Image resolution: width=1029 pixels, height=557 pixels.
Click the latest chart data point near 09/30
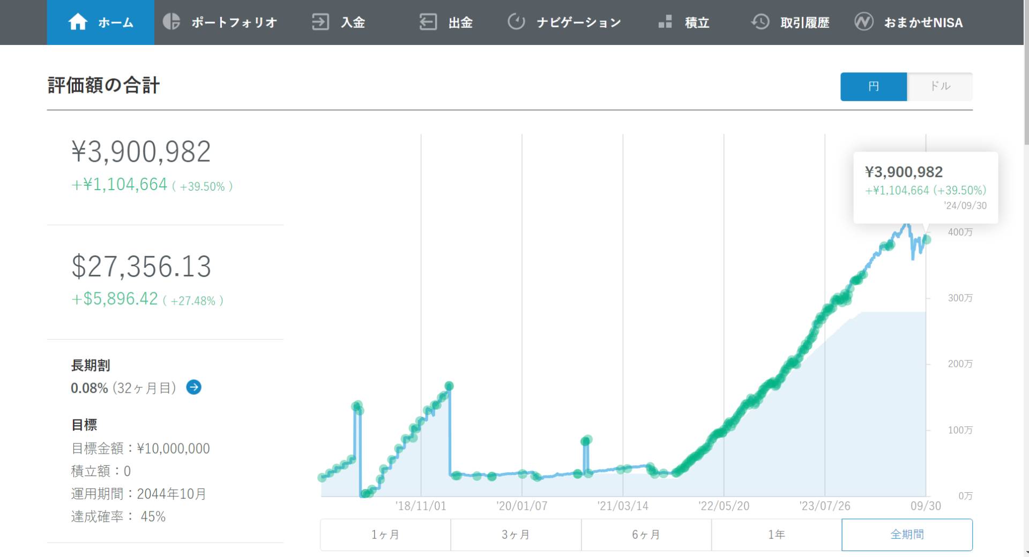(926, 239)
